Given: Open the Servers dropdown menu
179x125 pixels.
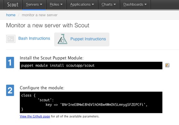Looking at the screenshot, I should [34, 4].
